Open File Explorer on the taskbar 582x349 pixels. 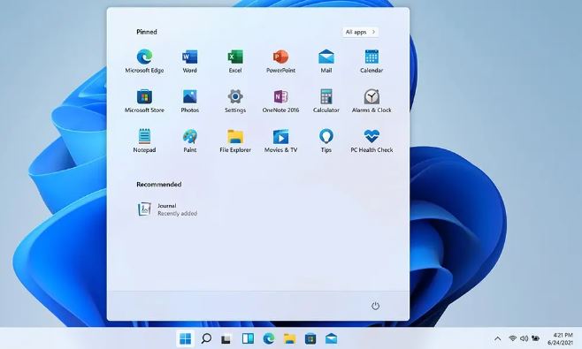(289, 338)
